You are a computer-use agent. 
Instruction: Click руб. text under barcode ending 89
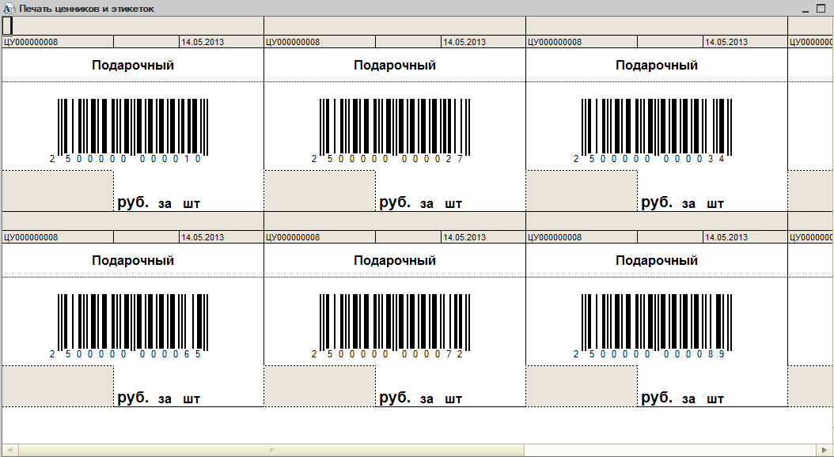click(657, 398)
